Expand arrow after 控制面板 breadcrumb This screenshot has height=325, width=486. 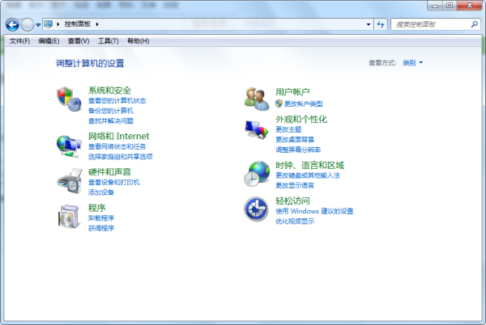click(97, 24)
